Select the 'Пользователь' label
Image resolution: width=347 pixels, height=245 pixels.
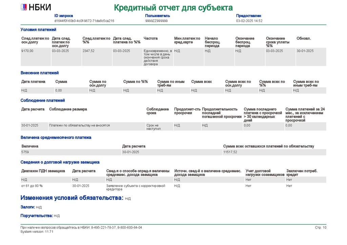[x=158, y=16]
